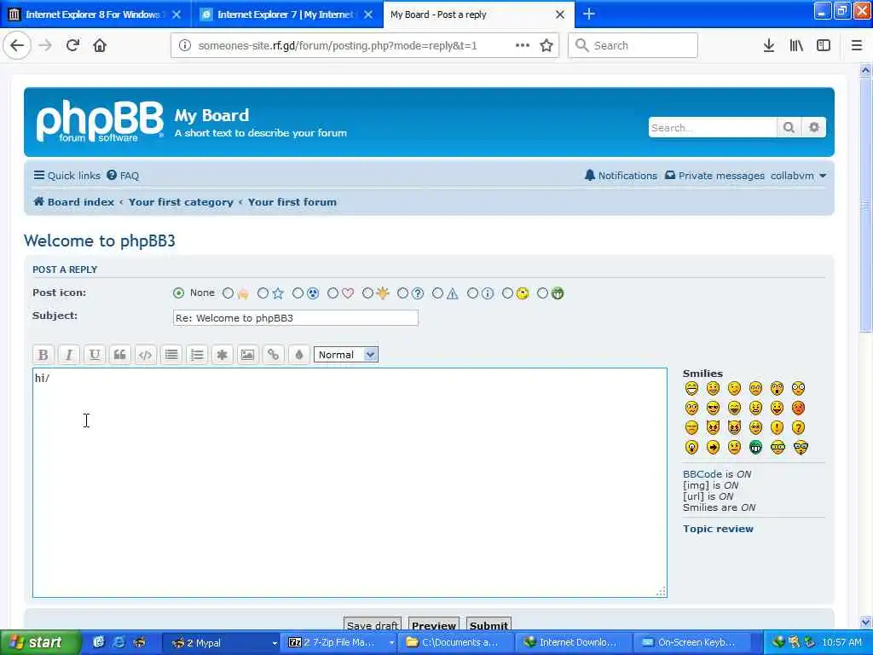Image resolution: width=873 pixels, height=655 pixels.
Task: Edit the Subject field
Action: pos(296,318)
